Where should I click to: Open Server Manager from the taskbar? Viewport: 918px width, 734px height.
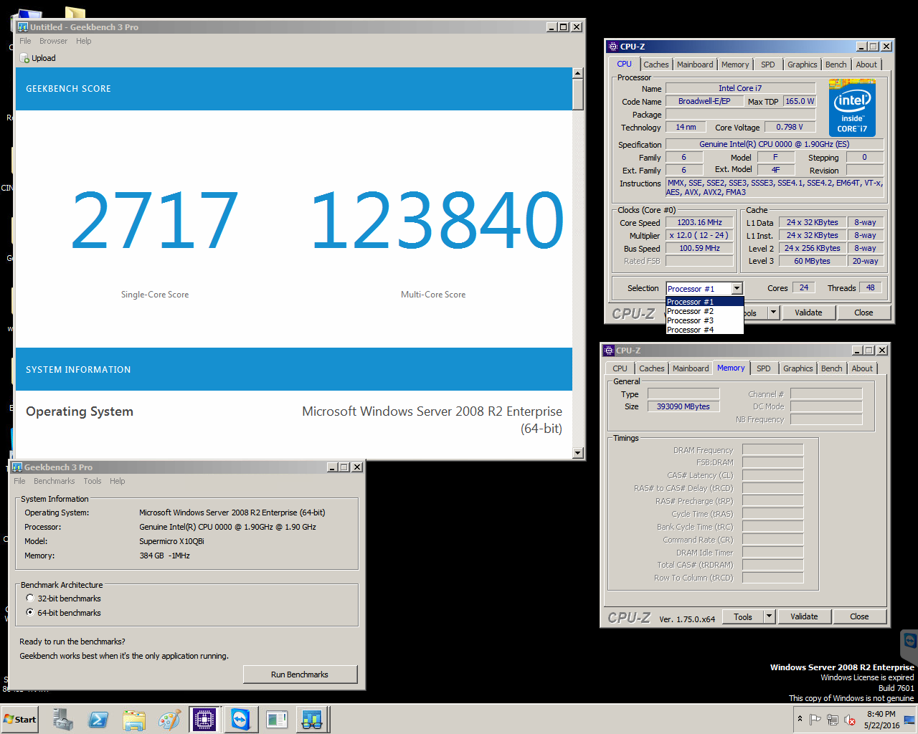(x=63, y=720)
